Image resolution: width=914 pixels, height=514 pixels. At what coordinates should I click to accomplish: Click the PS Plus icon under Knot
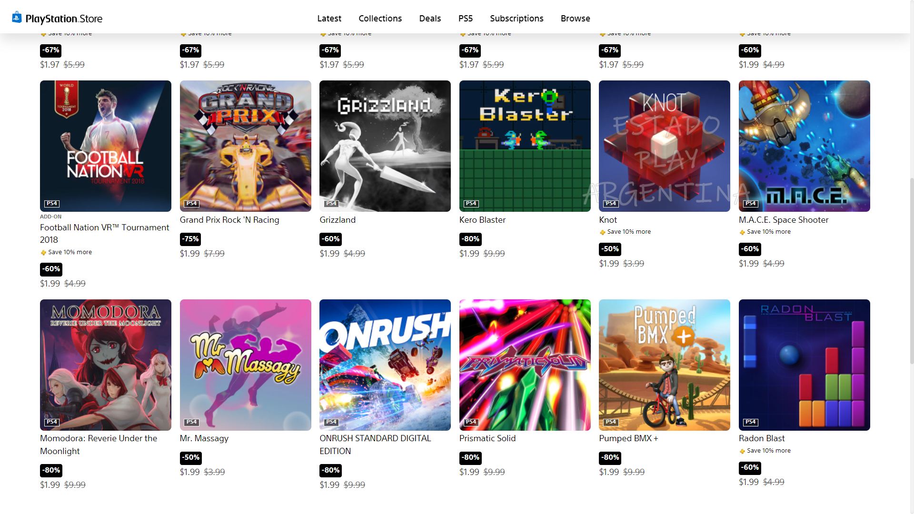tap(602, 232)
